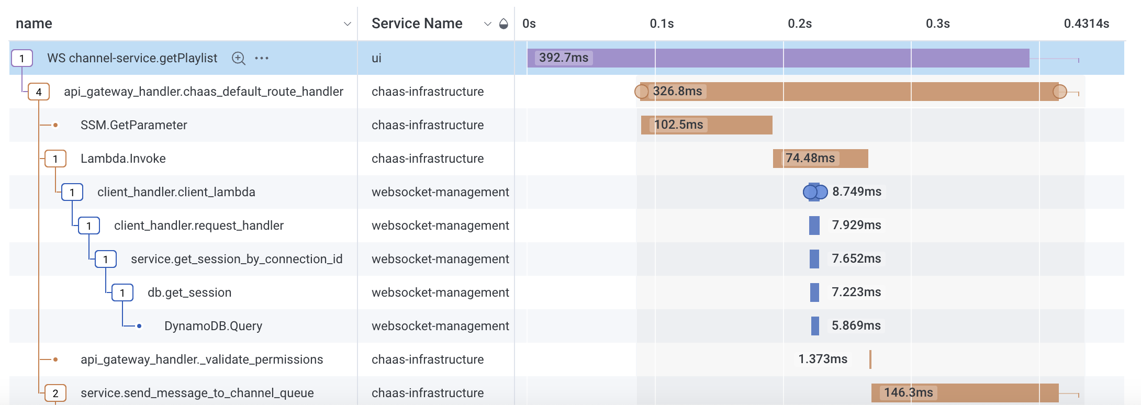Click the blue 7.652ms span bar
Screen dimensions: 1141x405
tap(814, 259)
